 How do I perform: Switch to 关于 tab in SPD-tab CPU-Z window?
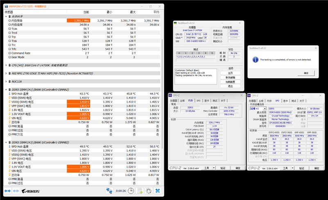click(302, 101)
